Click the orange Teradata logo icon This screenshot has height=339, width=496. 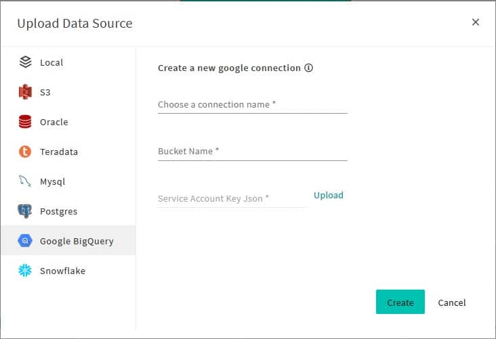[25, 152]
